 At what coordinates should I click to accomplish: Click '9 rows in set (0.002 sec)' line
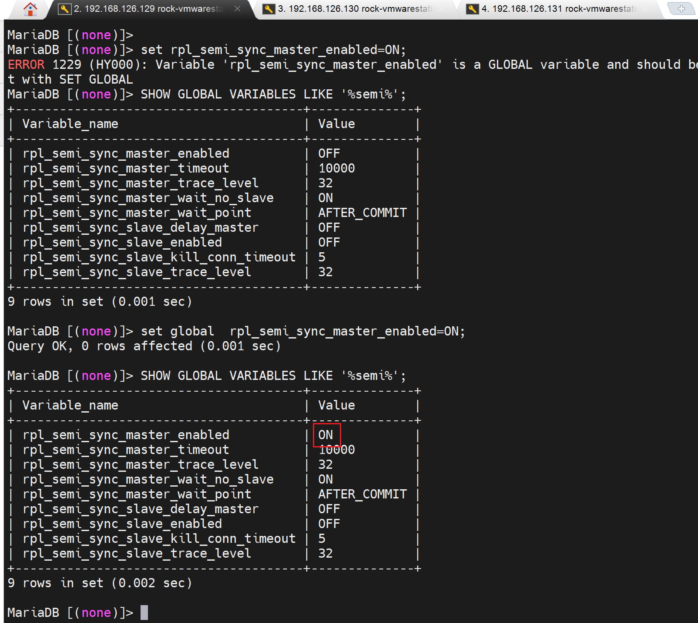[100, 583]
